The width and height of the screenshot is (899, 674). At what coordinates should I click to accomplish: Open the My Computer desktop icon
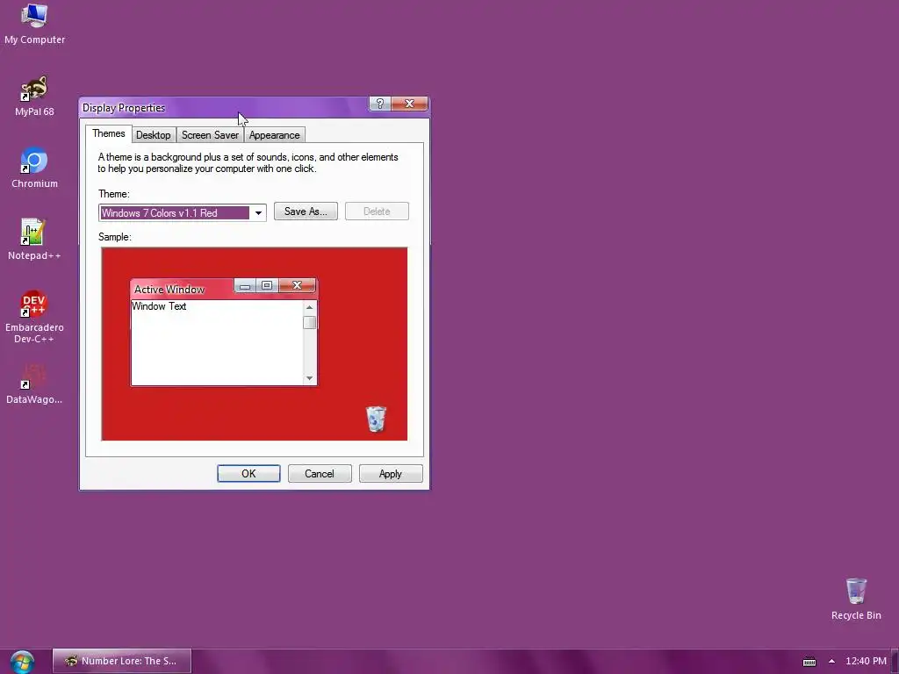[x=34, y=24]
